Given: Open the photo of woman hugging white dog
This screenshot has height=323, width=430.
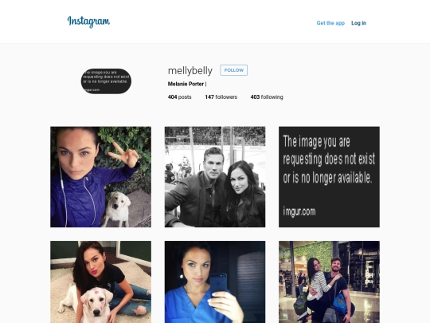Looking at the screenshot, I should click(x=100, y=282).
